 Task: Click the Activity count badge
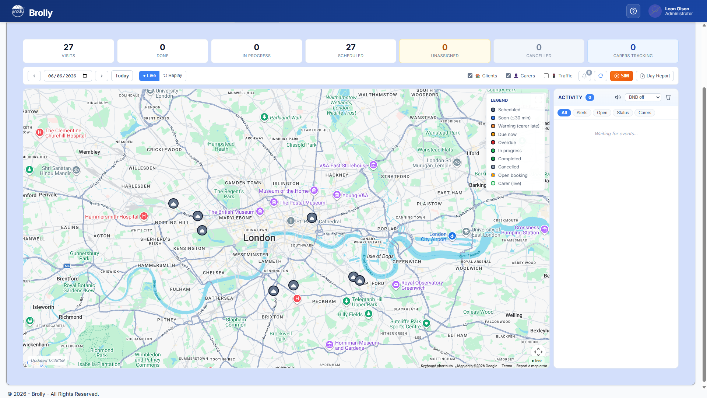[x=590, y=97]
